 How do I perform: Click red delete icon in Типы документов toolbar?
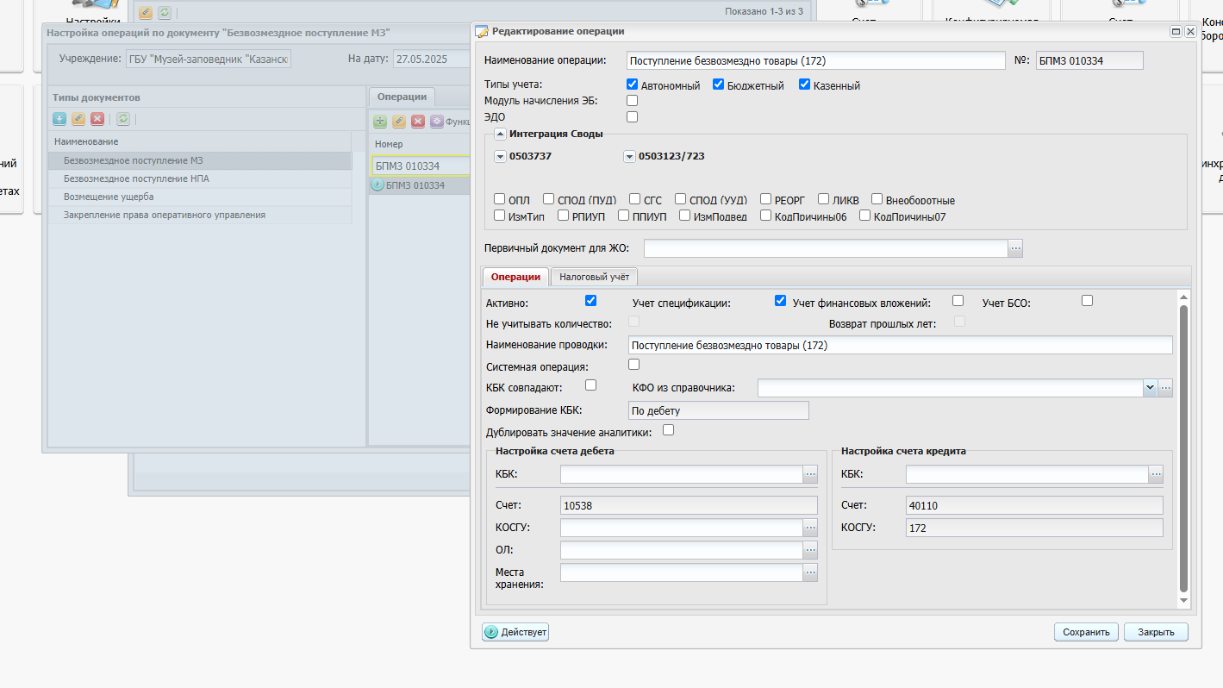(x=97, y=119)
